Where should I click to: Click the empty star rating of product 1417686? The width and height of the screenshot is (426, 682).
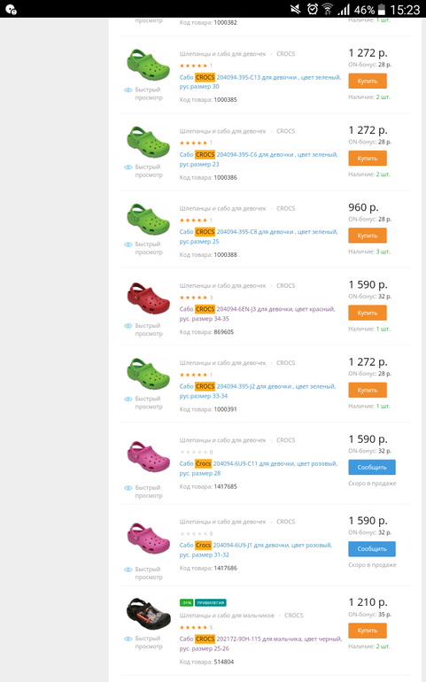(x=194, y=534)
